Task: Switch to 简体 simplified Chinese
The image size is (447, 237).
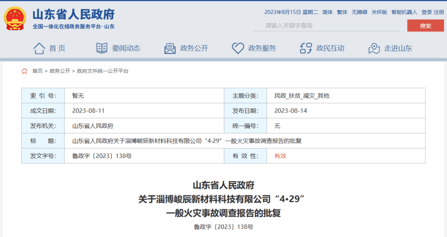Action: coord(327,12)
